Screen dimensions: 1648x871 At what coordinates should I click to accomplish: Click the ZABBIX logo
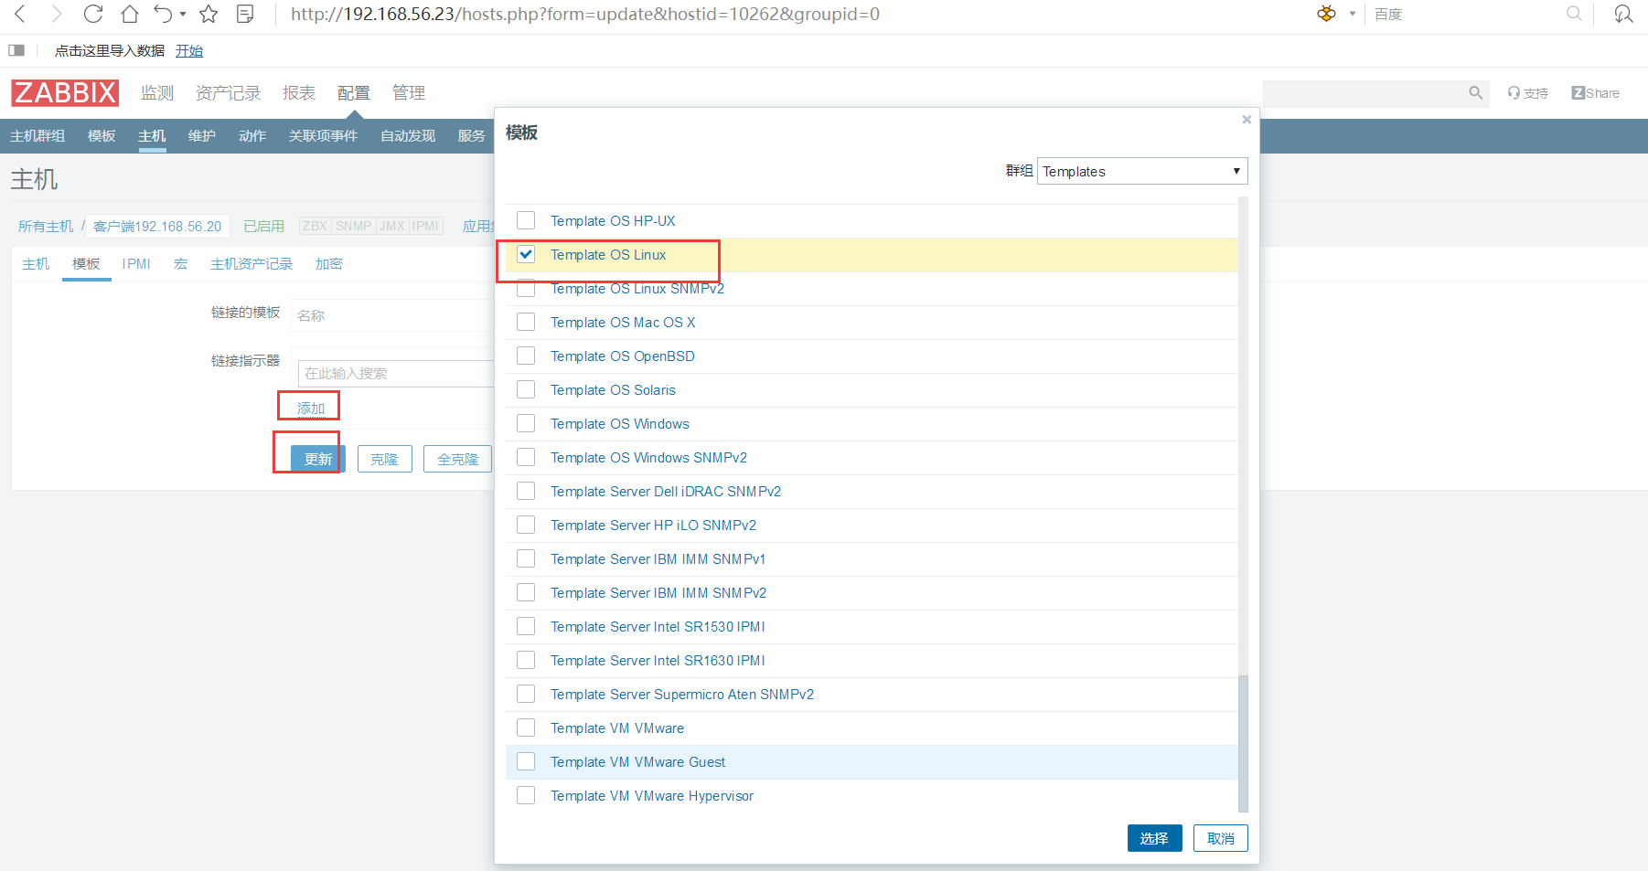click(x=65, y=92)
